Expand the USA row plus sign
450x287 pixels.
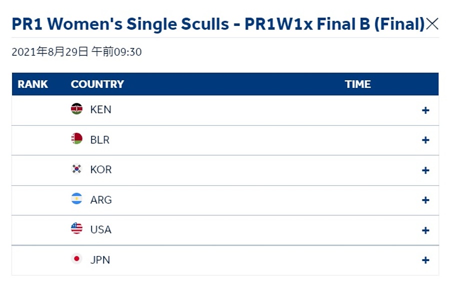425,230
